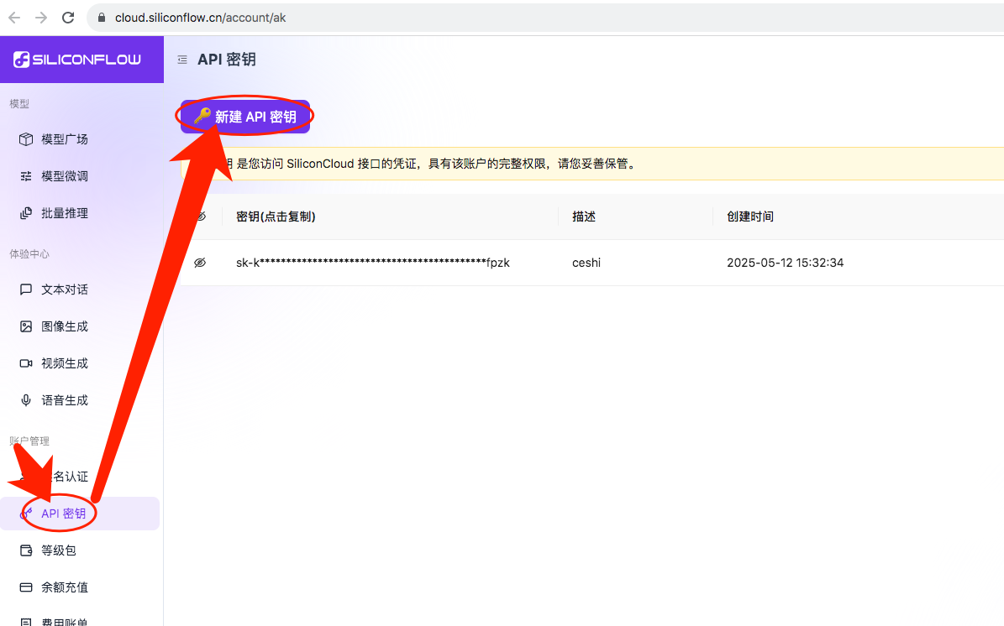Screen dimensions: 1004x626
Task: Collapse sidebar using the menu fold icon
Action: (x=182, y=60)
